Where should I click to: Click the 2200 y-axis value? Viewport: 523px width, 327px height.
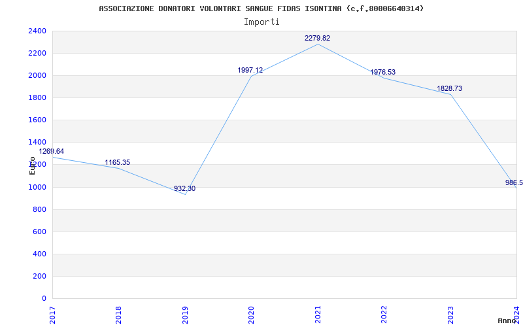[x=37, y=54]
